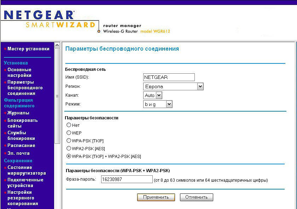The height and width of the screenshot is (209, 297).
Task: Show Подключенные устройства list
Action: [25, 183]
